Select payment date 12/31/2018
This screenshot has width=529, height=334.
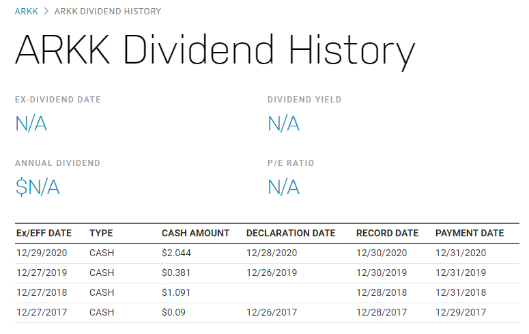pos(461,292)
